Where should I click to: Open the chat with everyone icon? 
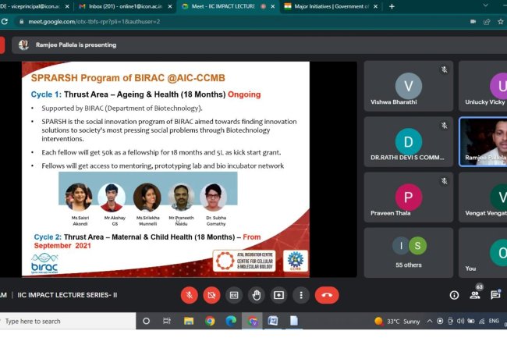(495, 295)
